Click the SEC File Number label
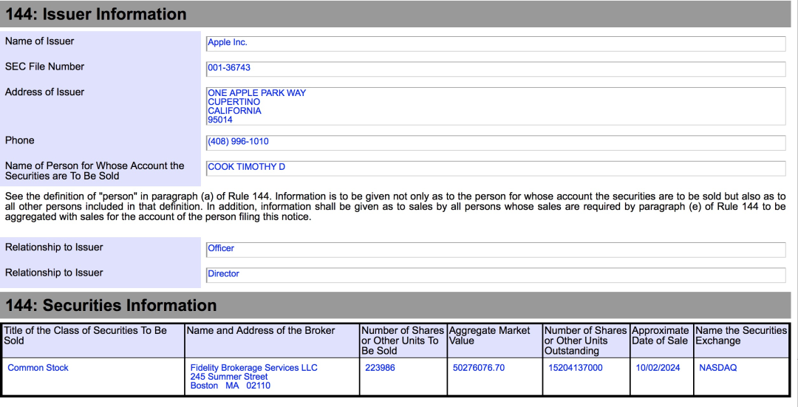The image size is (798, 407). pyautogui.click(x=44, y=66)
